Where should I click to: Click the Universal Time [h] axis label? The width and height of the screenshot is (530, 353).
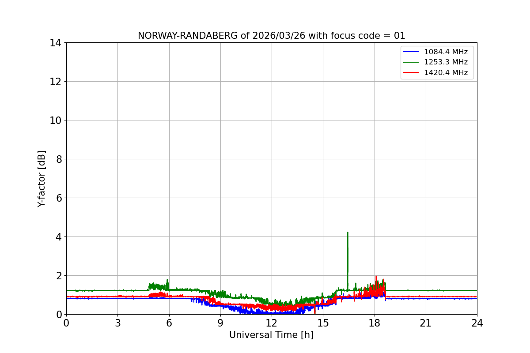click(271, 335)
